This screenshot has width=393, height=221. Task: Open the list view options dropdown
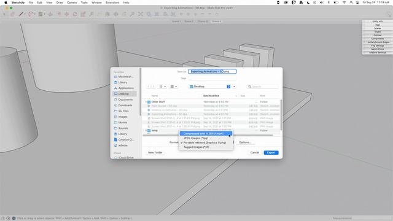[162, 87]
